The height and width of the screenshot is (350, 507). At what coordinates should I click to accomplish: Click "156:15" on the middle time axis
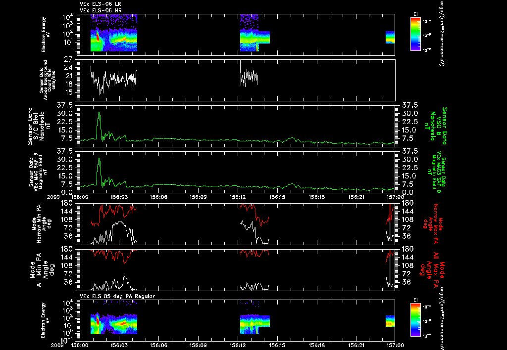point(277,197)
